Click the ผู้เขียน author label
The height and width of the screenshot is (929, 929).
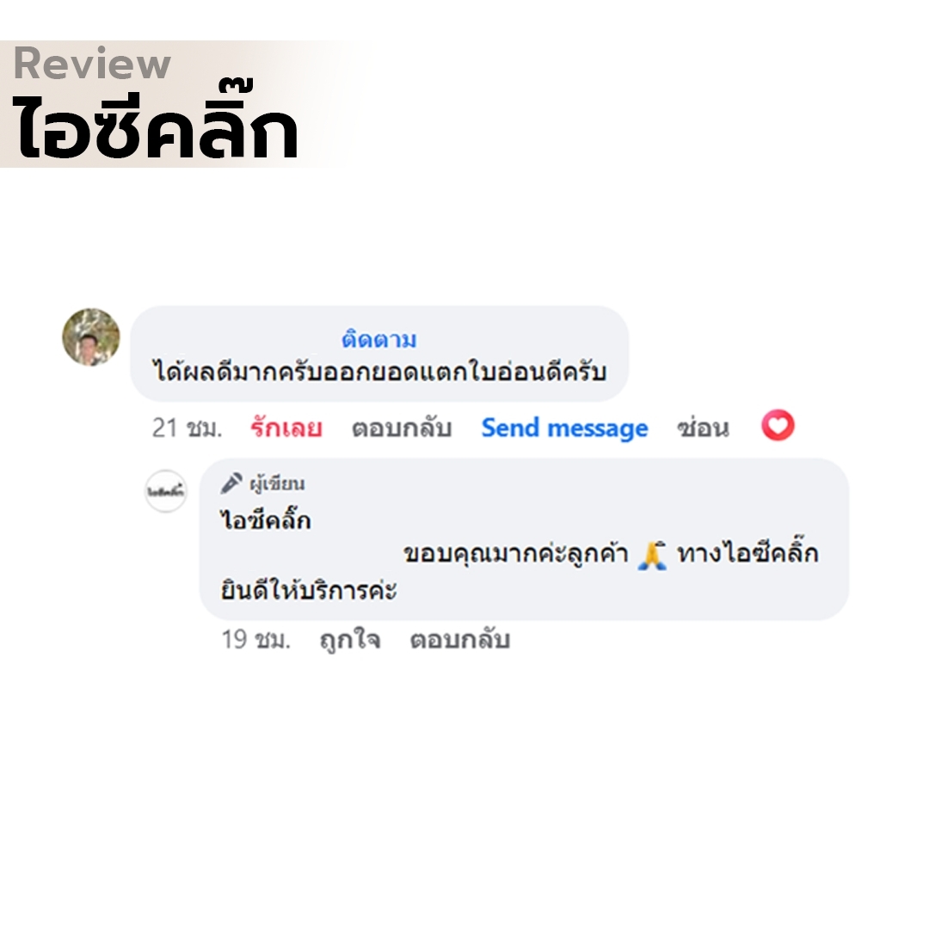click(277, 483)
